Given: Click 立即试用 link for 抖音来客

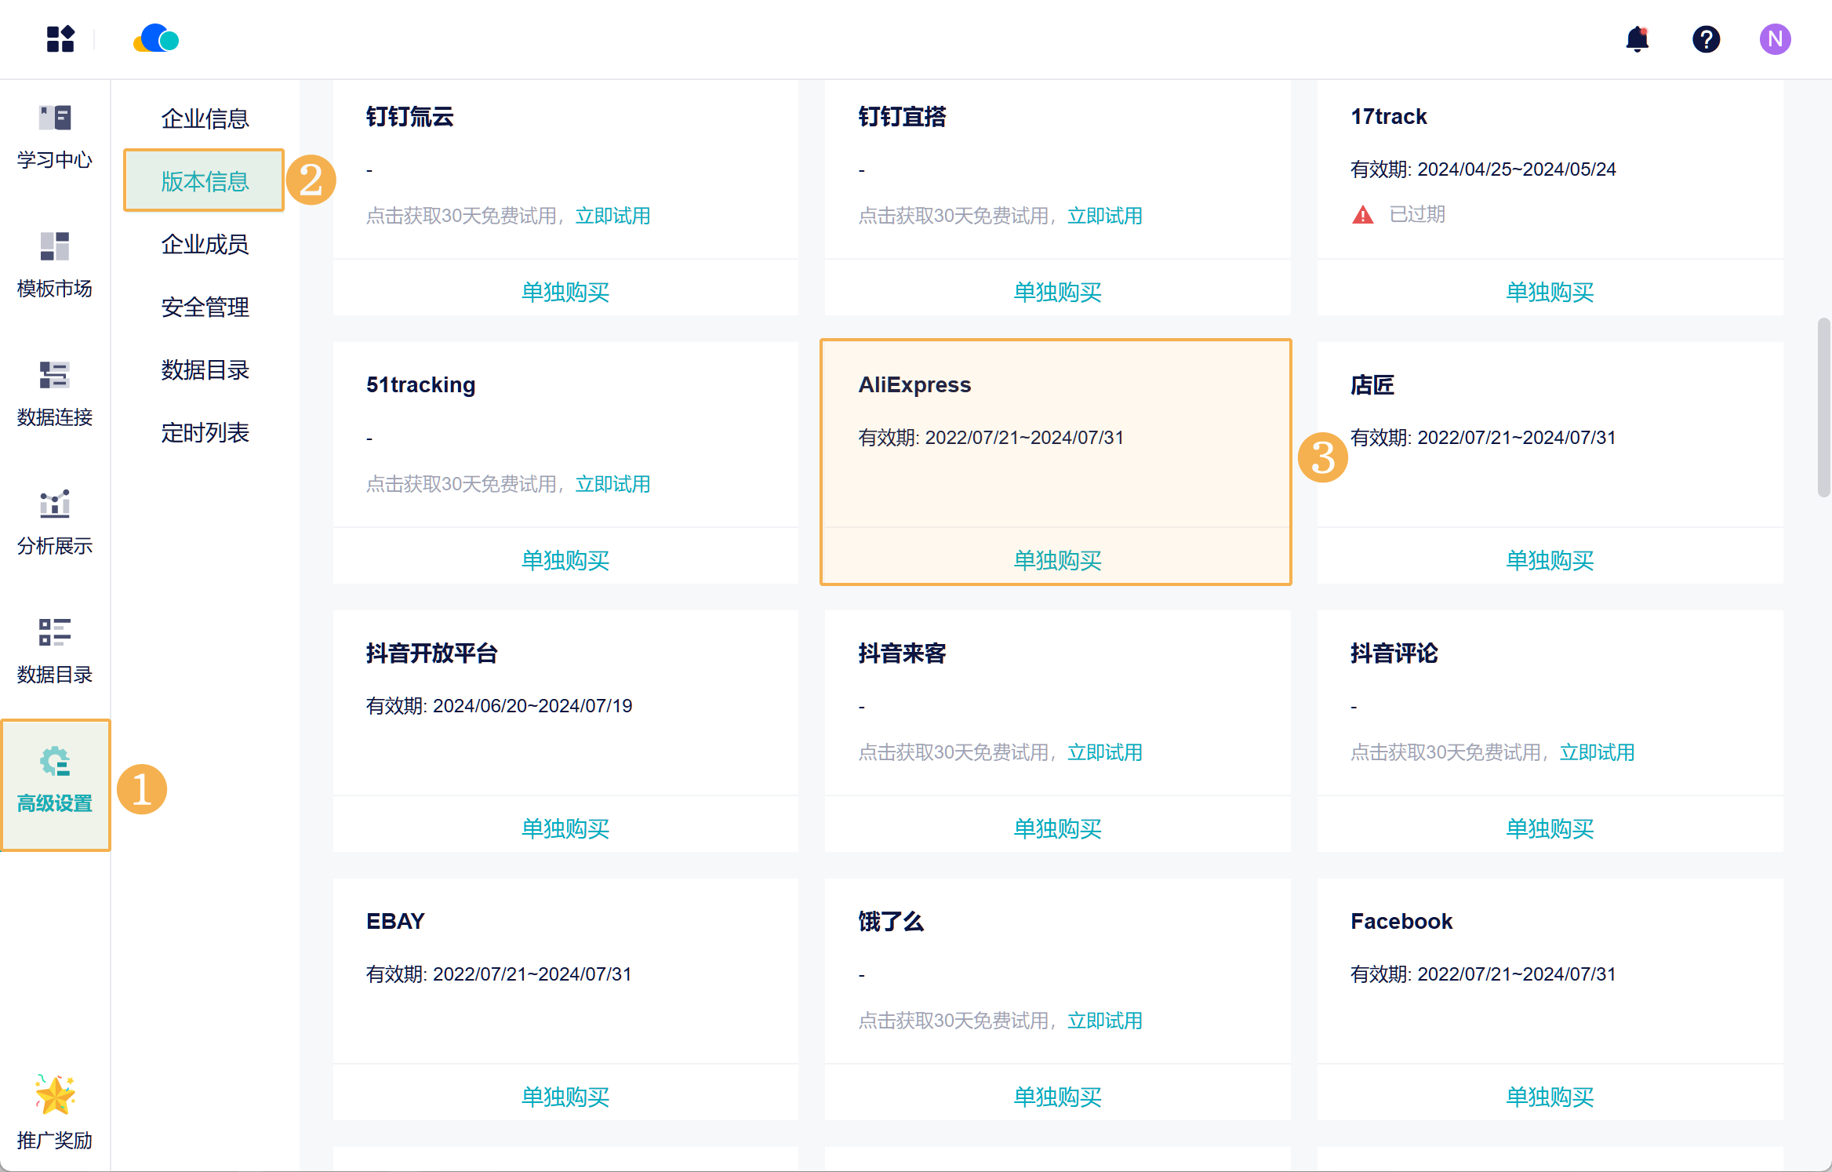Looking at the screenshot, I should (1104, 752).
